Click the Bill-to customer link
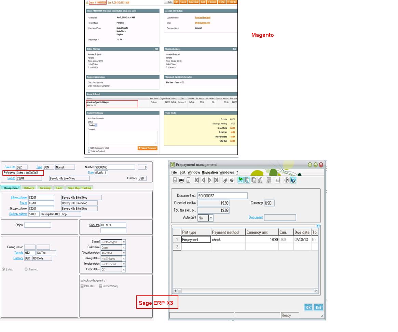The width and height of the screenshot is (398, 332). [19, 197]
